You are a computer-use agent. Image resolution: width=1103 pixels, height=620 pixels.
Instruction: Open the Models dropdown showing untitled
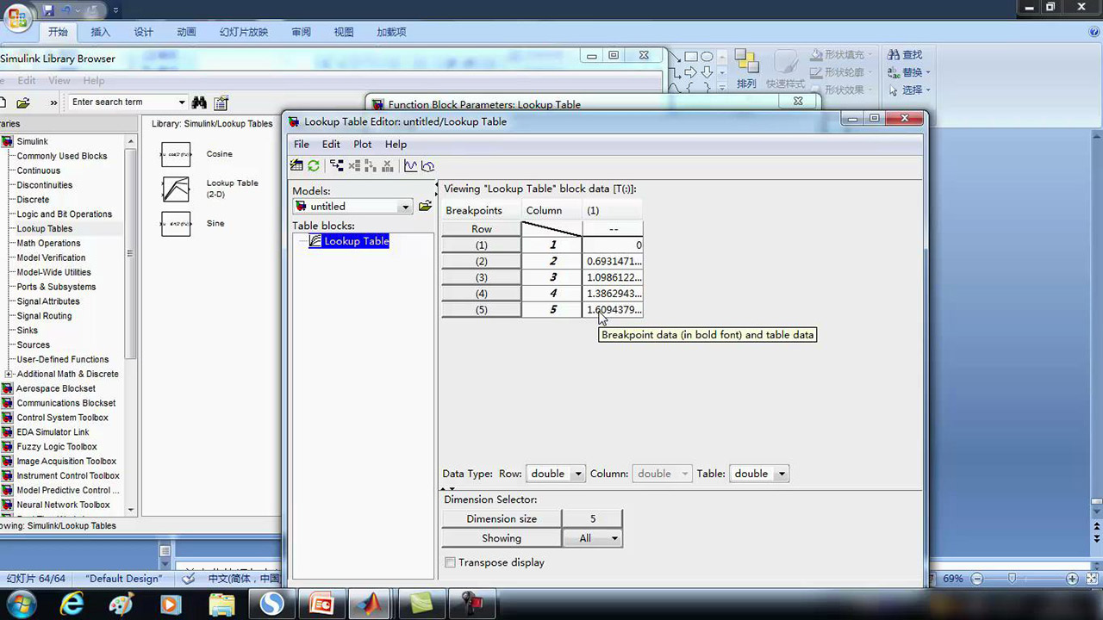pyautogui.click(x=405, y=207)
